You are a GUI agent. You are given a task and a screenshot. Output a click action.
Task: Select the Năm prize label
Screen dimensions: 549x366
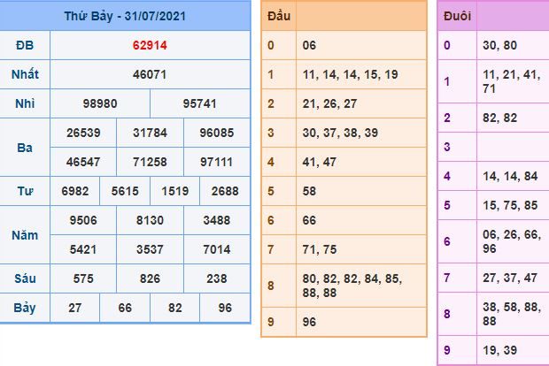click(25, 235)
